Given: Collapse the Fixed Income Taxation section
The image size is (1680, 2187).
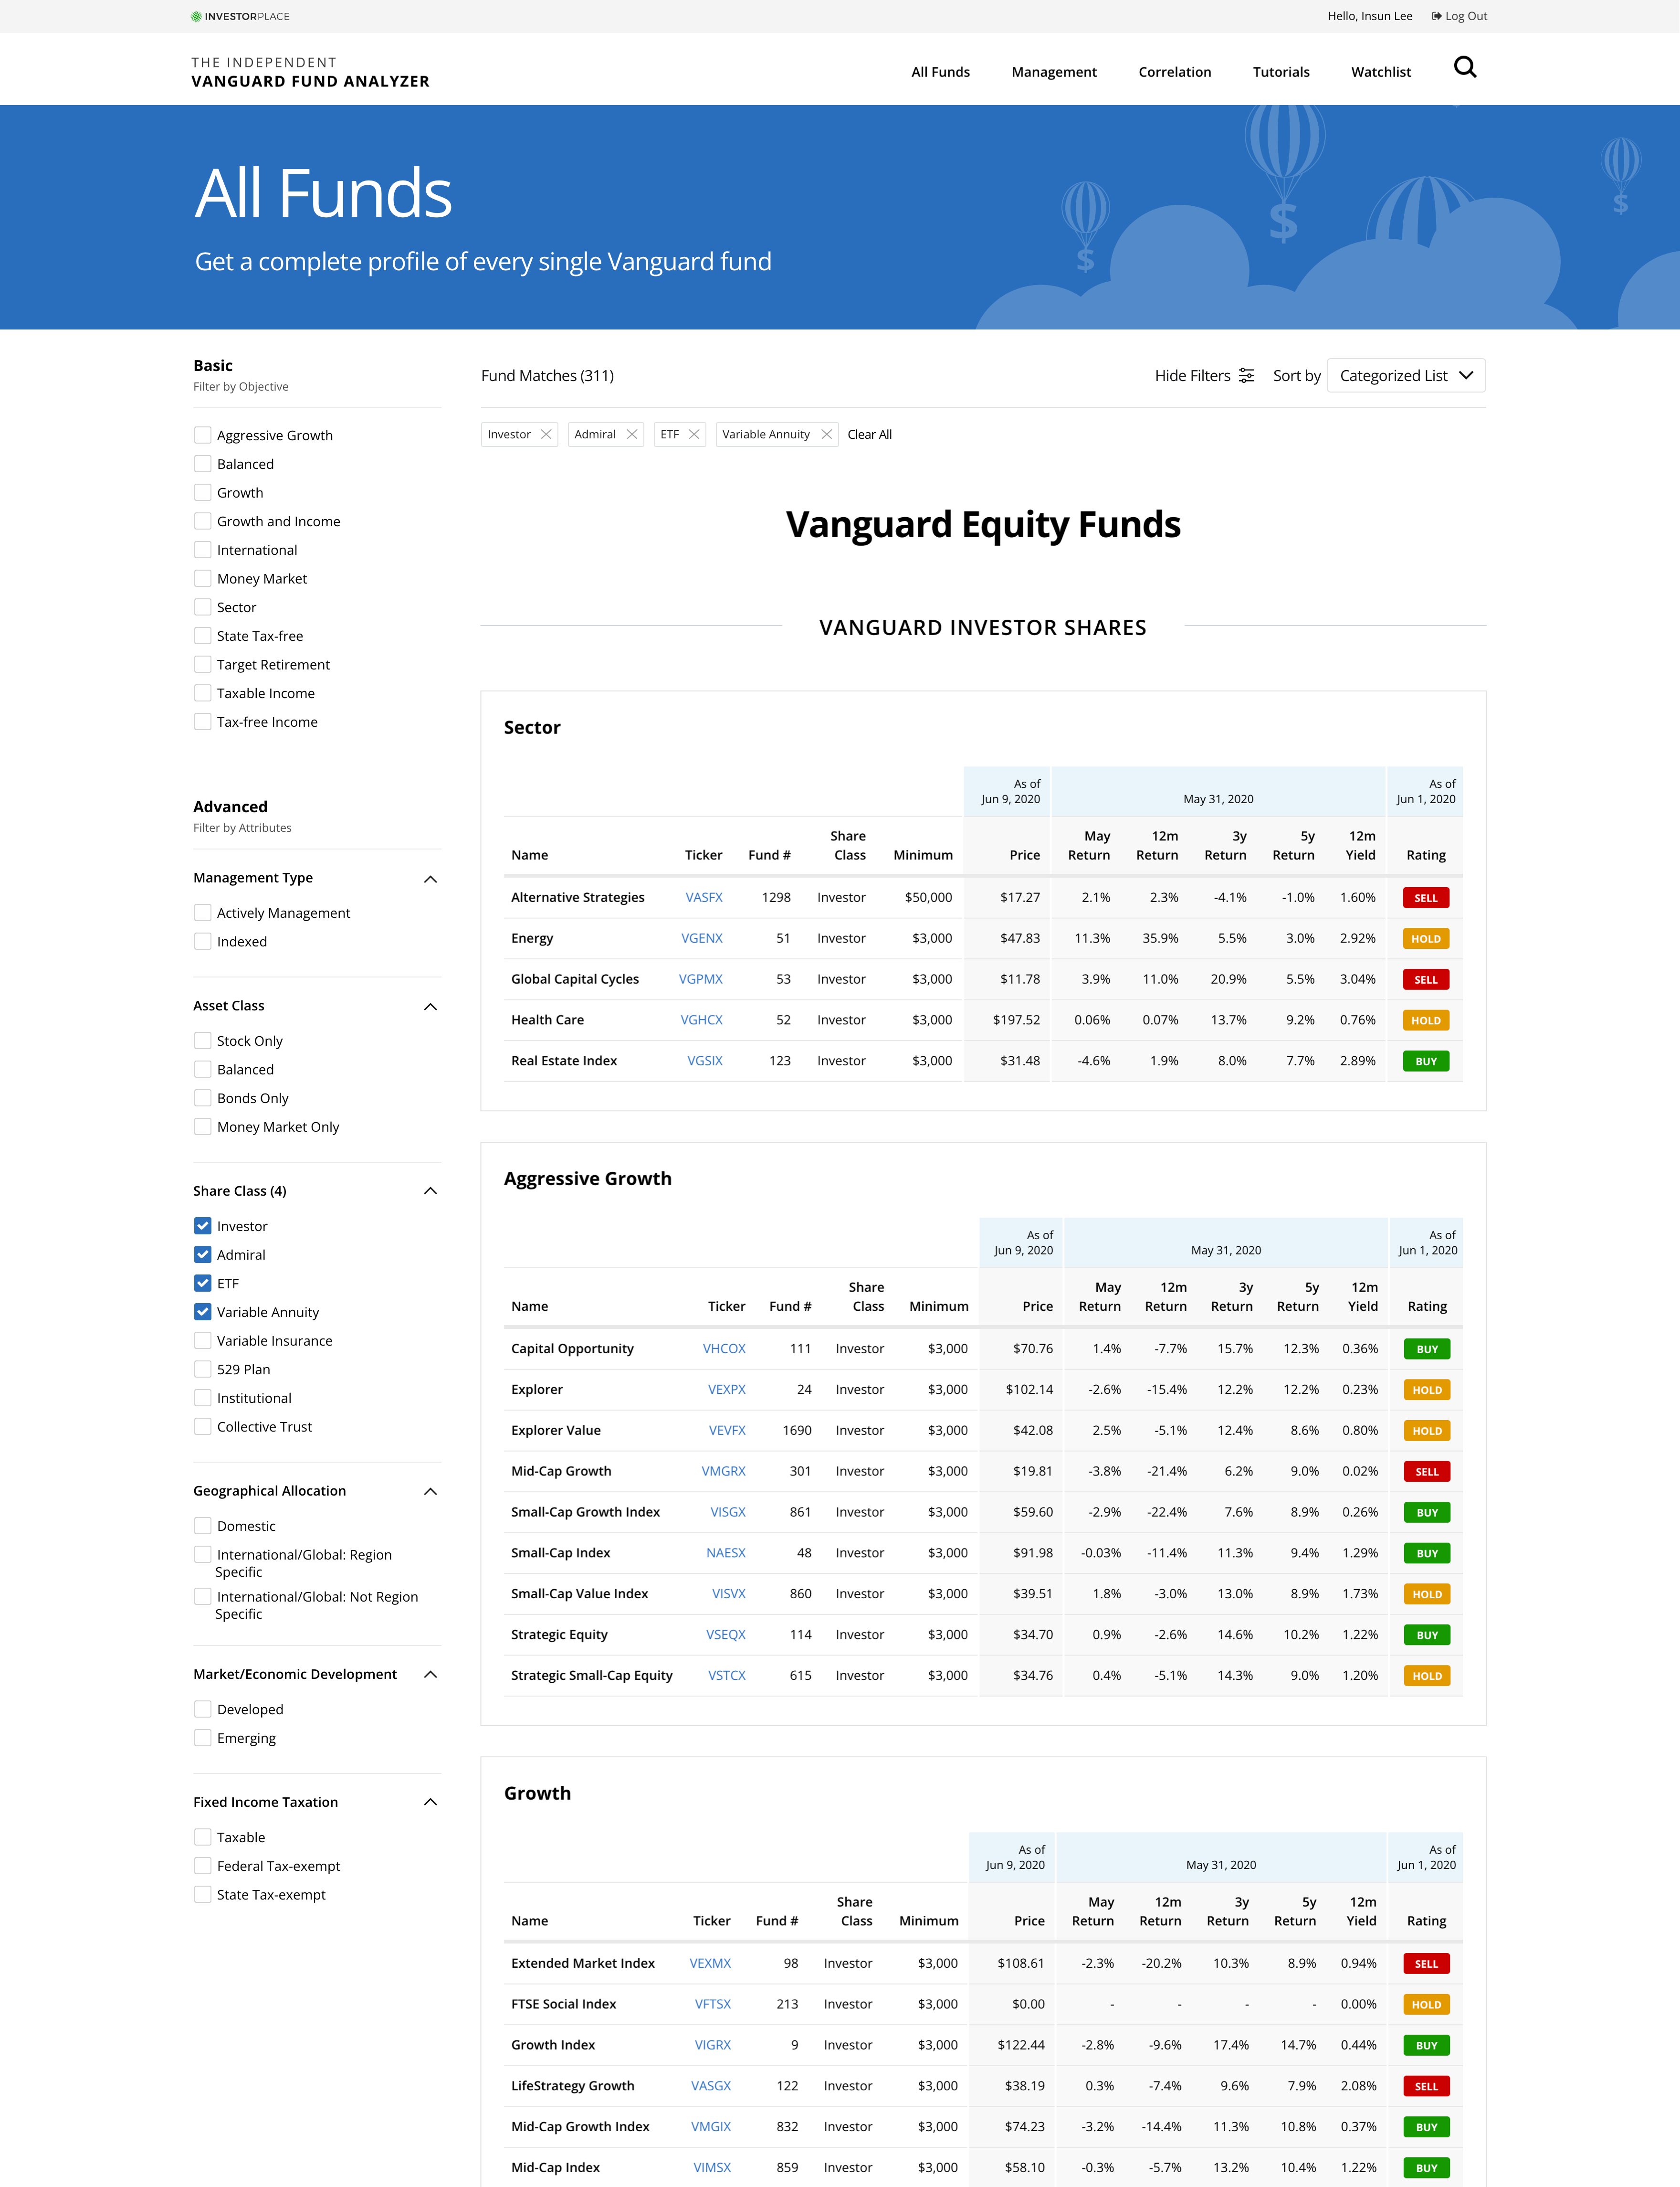Looking at the screenshot, I should 430,1802.
